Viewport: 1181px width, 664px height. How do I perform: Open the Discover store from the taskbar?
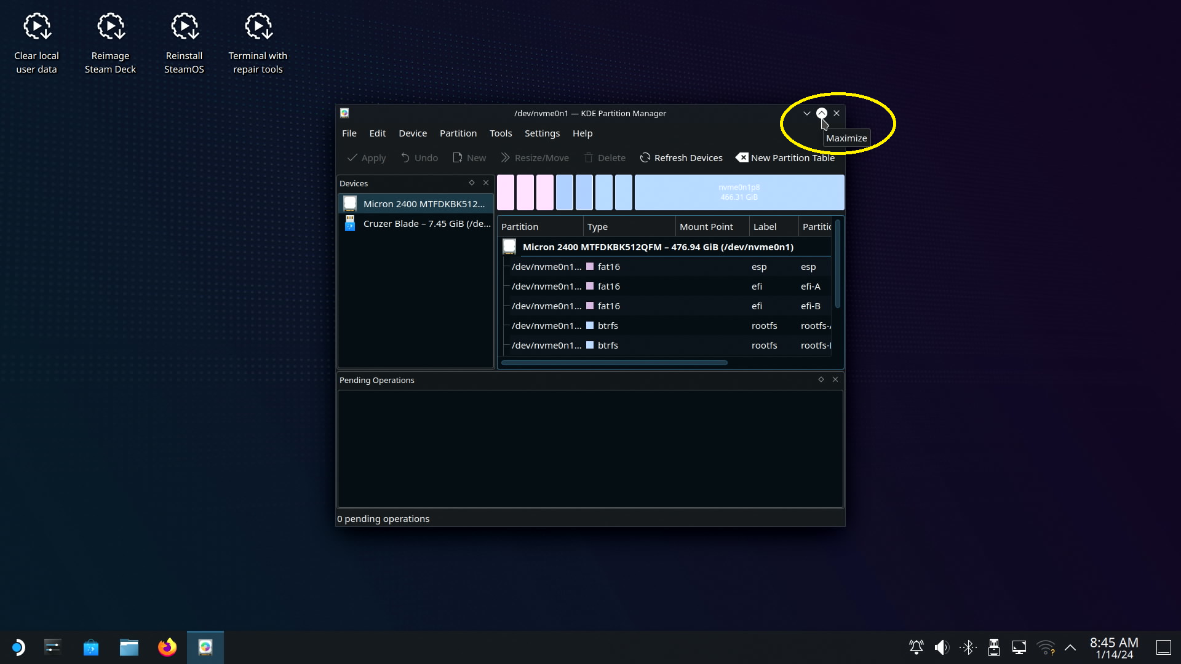[91, 647]
